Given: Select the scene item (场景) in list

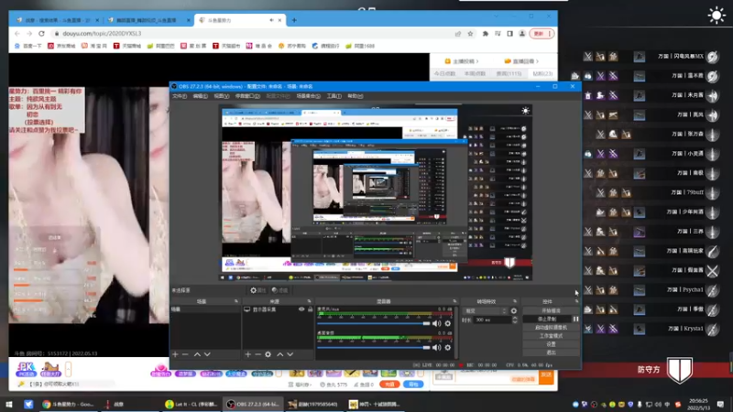Looking at the screenshot, I should point(205,309).
